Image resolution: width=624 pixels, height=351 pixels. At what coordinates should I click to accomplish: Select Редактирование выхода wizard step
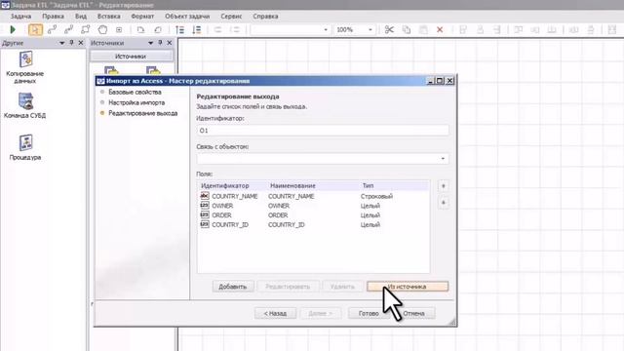pos(143,113)
